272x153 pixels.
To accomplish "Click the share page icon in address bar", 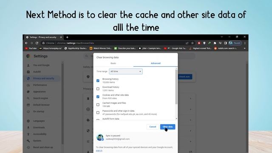I will (x=187, y=43).
